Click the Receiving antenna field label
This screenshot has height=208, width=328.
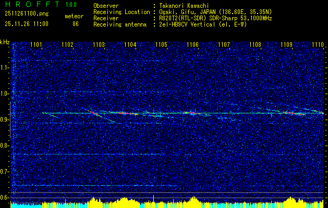tap(120, 24)
